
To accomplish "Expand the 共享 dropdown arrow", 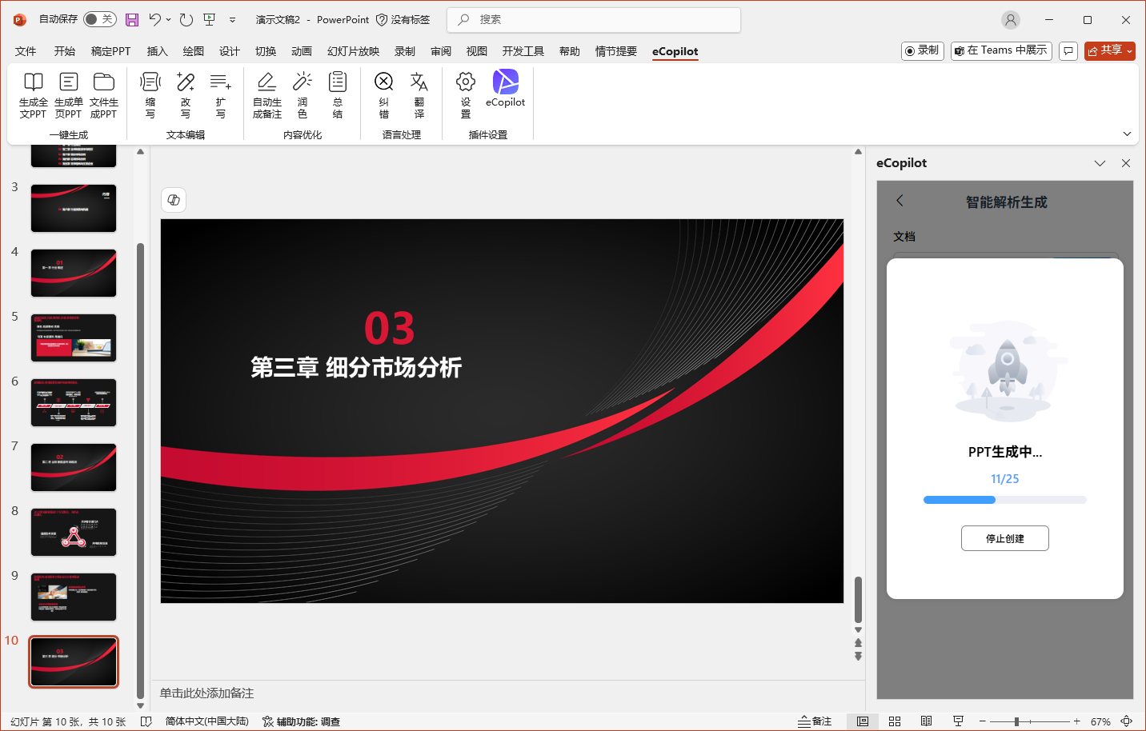I will [x=1129, y=51].
